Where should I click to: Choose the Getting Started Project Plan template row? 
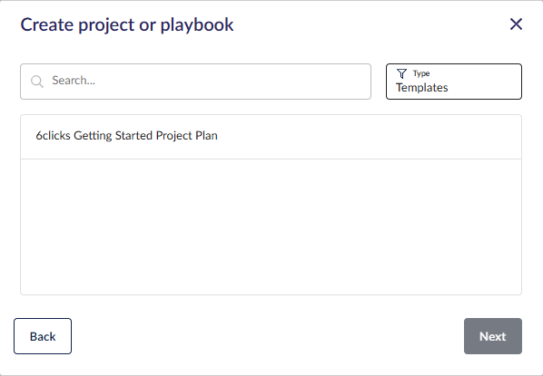point(271,137)
